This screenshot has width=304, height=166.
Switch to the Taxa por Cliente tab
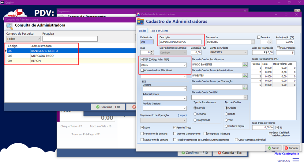pyautogui.click(x=159, y=31)
